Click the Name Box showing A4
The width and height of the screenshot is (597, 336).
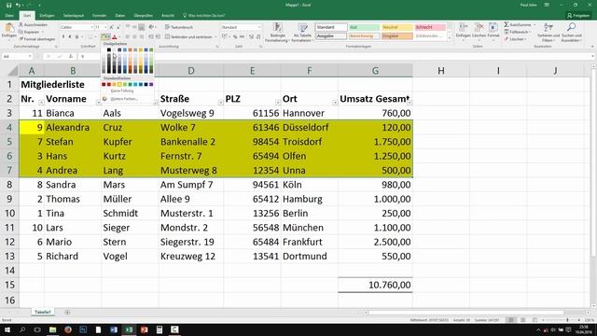[17, 56]
